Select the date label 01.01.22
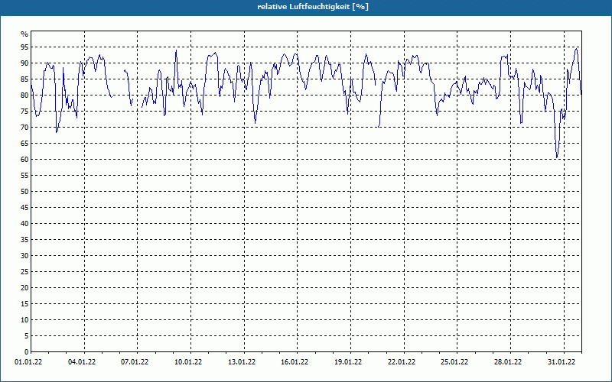This screenshot has height=382, width=612. 28,362
